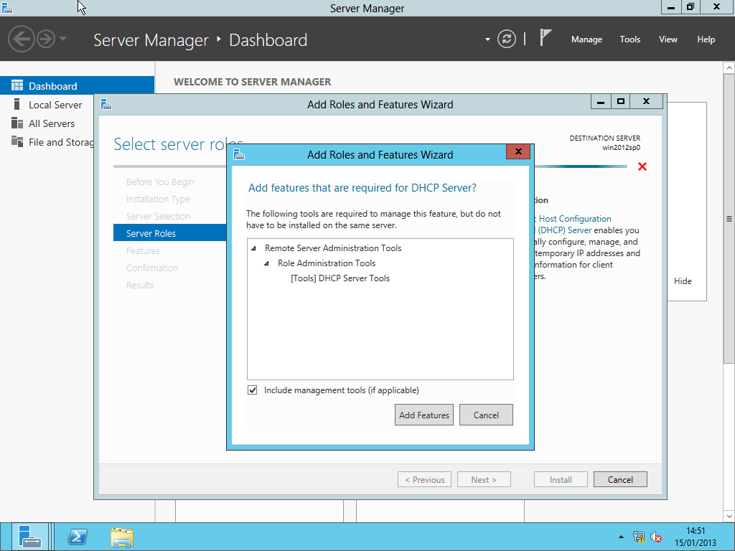Collapse Remote Server Administration Tools node

(x=253, y=248)
